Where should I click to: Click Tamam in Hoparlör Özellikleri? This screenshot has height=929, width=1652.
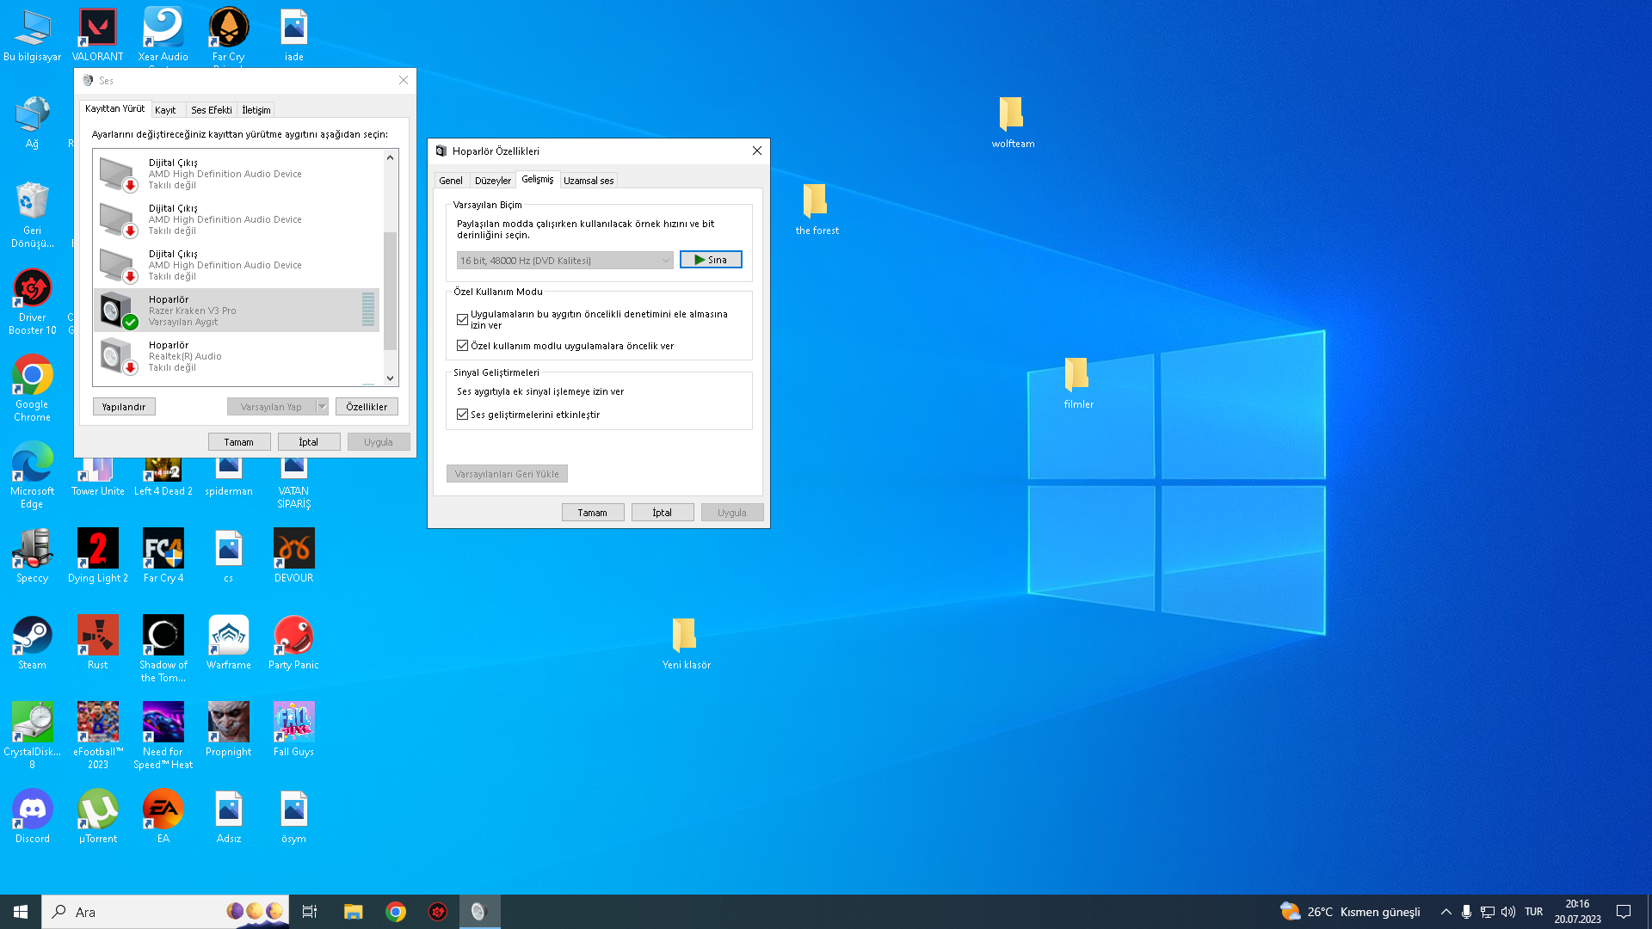[593, 513]
